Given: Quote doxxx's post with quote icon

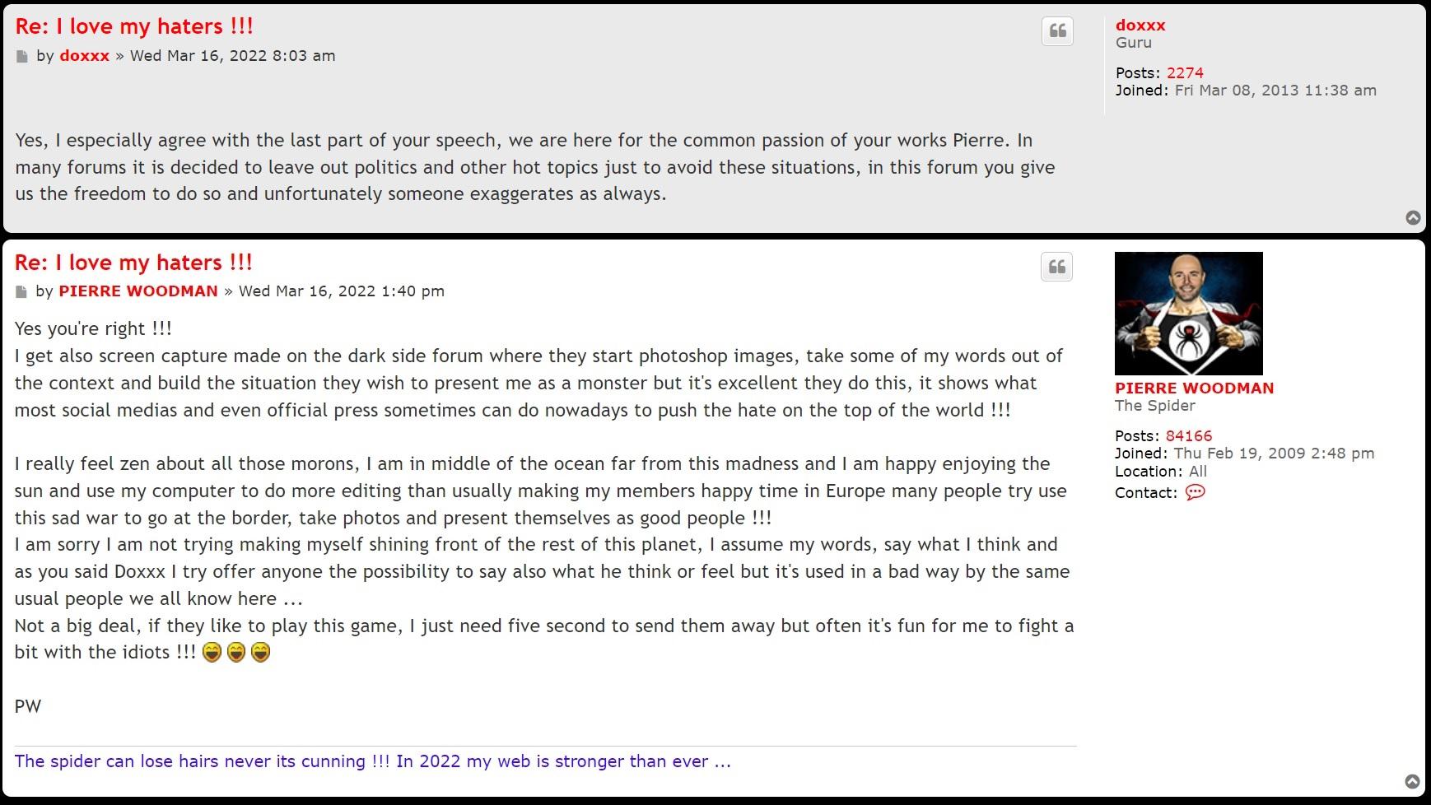Looking at the screenshot, I should tap(1058, 31).
